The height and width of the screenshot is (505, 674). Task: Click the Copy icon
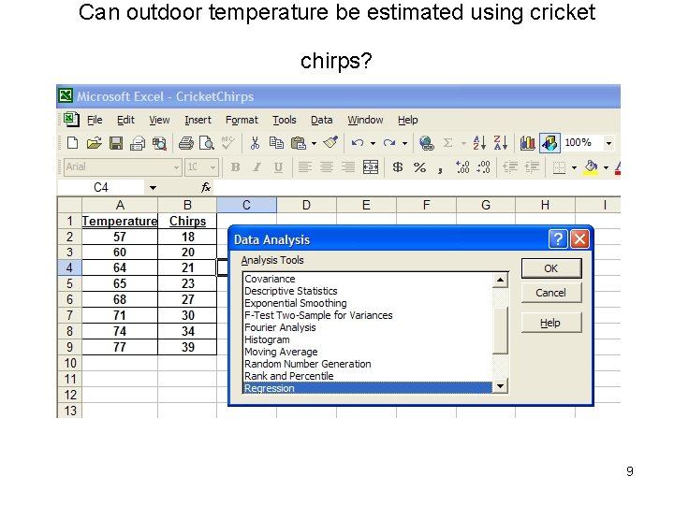[276, 142]
